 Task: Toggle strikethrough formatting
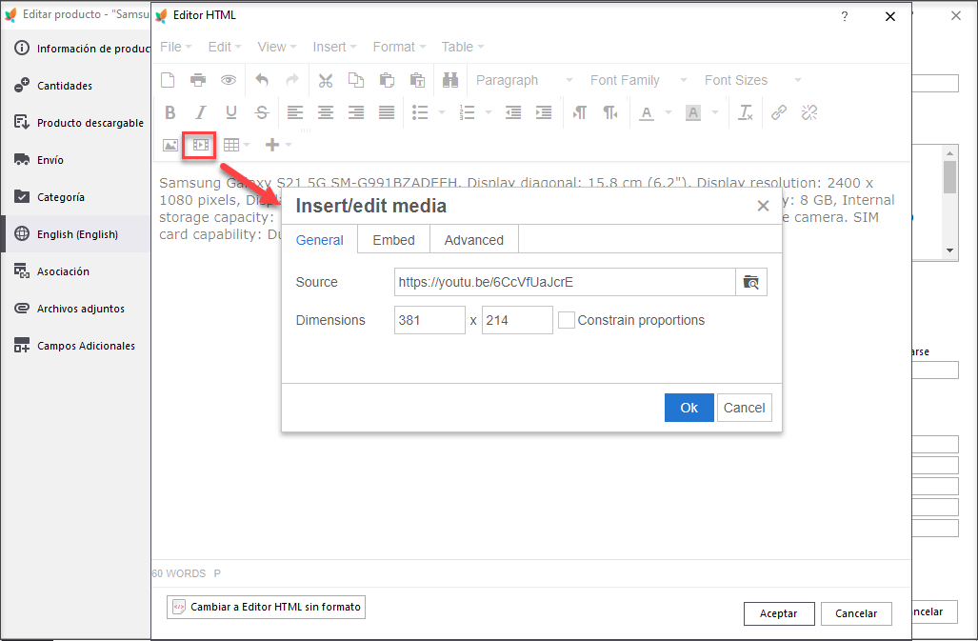point(262,112)
